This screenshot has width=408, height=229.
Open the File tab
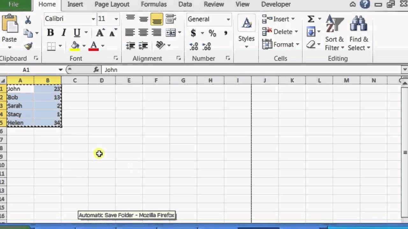coord(13,4)
